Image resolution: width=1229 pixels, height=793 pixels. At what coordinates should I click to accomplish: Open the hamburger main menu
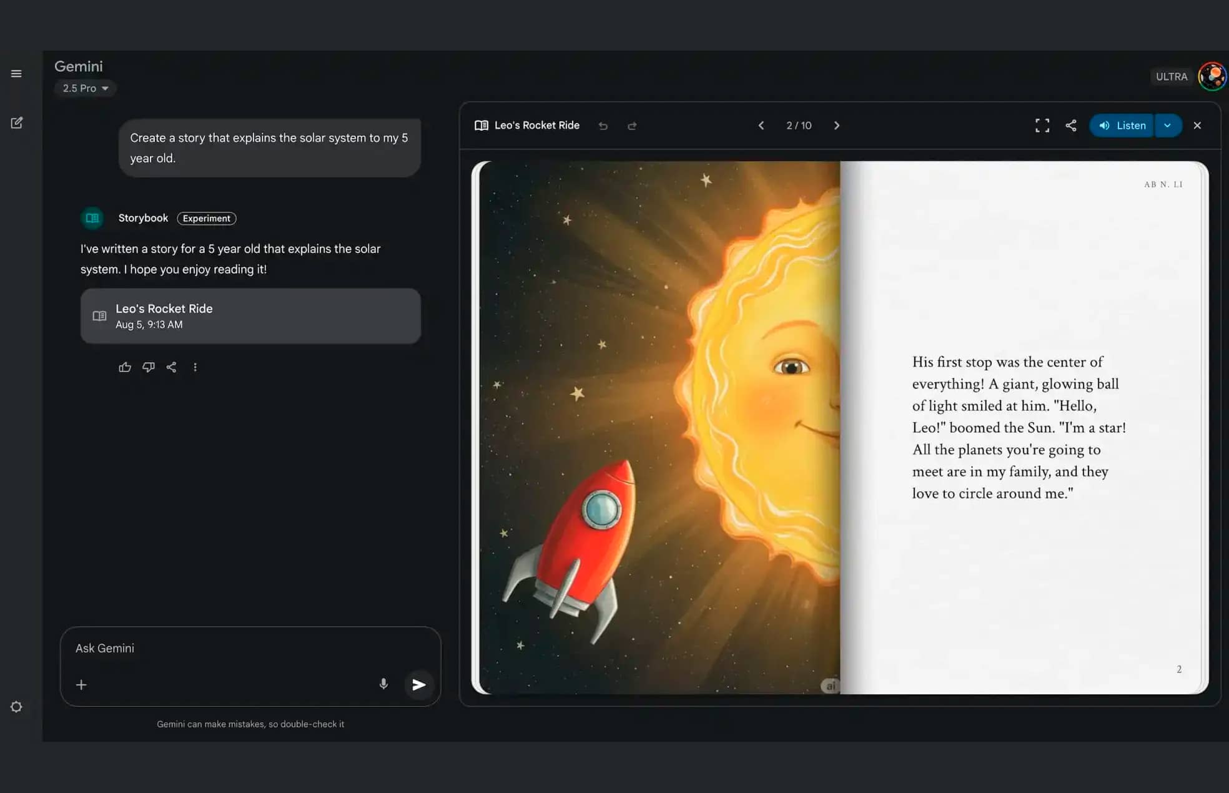pyautogui.click(x=16, y=74)
